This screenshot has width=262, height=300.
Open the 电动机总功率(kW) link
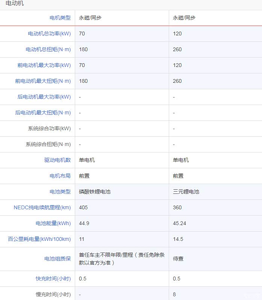(49, 34)
